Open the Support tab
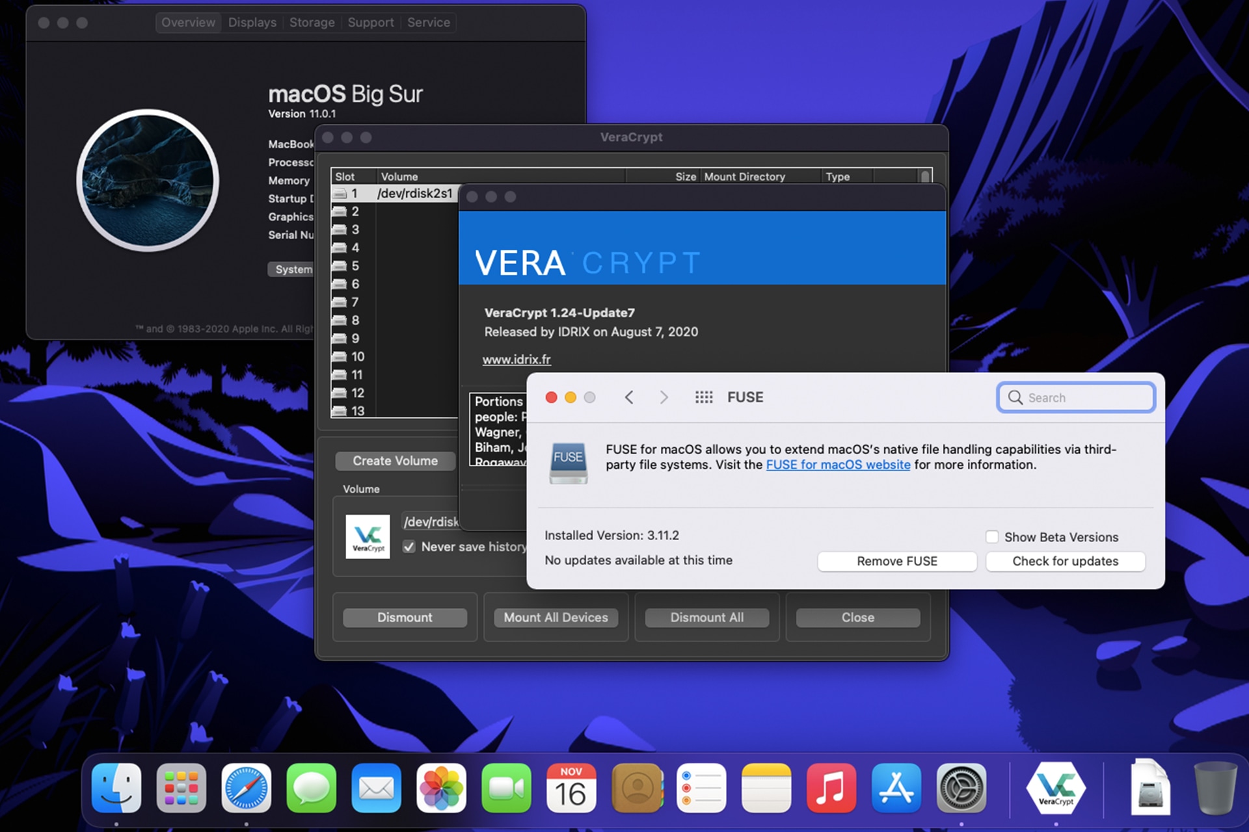 pyautogui.click(x=371, y=22)
